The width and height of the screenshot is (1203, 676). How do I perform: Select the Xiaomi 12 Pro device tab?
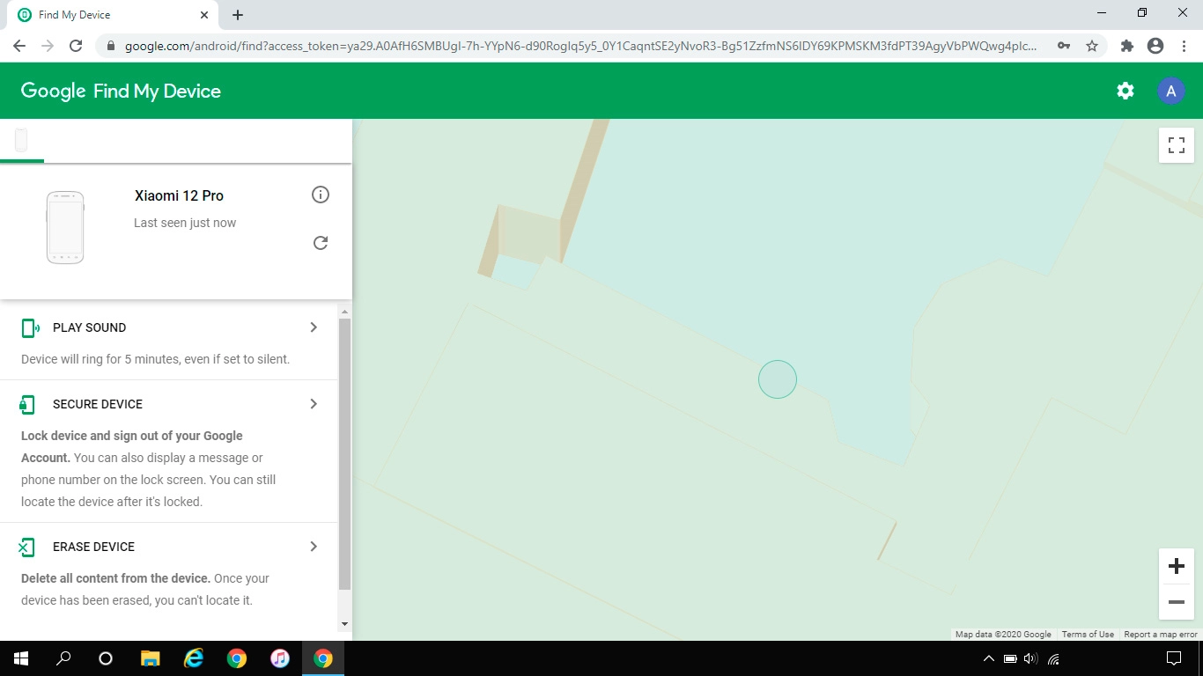(x=21, y=140)
